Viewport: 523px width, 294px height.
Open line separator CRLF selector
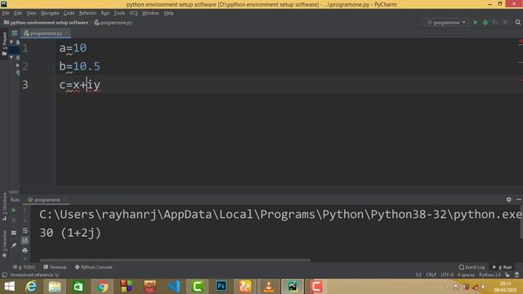tap(431, 275)
